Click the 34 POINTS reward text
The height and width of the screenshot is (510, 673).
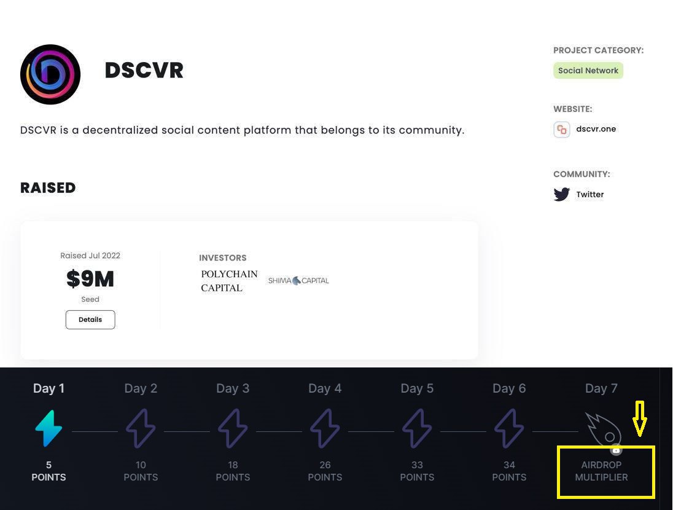(509, 471)
